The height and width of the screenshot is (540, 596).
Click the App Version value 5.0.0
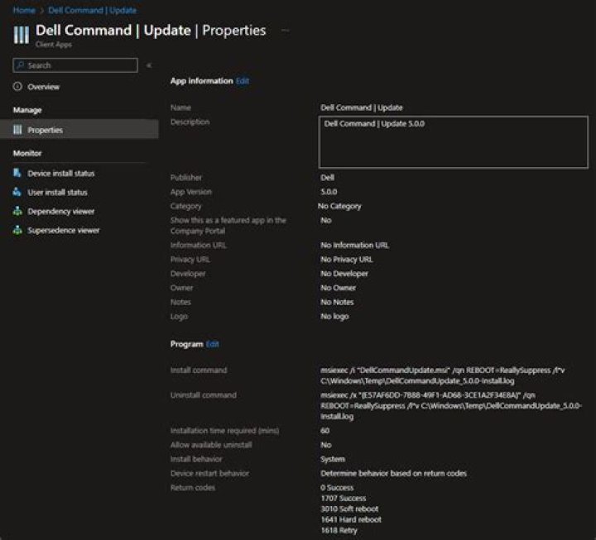coord(329,192)
